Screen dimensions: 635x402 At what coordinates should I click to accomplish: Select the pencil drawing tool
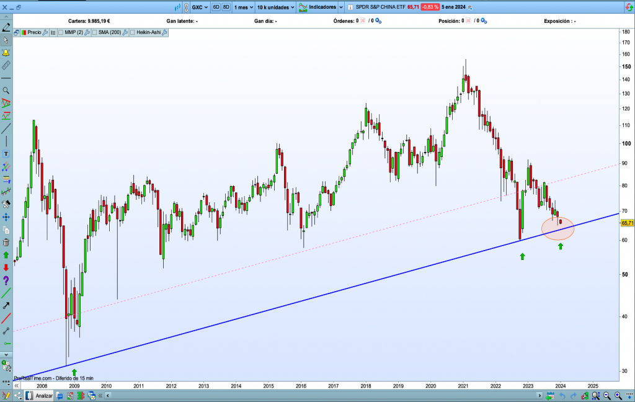[6, 27]
